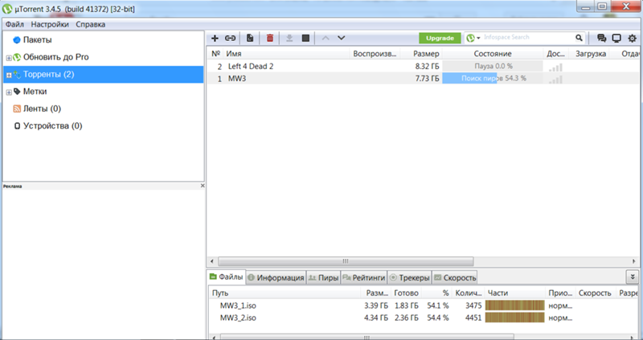Click the Ленты RSS feed icon
This screenshot has height=340, width=643.
(x=17, y=109)
